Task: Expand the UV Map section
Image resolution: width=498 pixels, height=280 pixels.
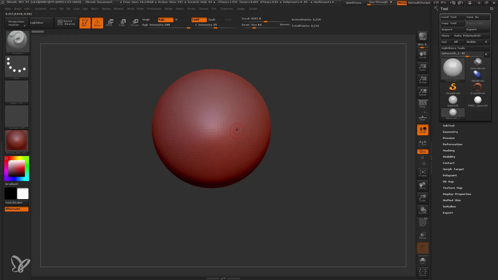Action: coord(448,181)
